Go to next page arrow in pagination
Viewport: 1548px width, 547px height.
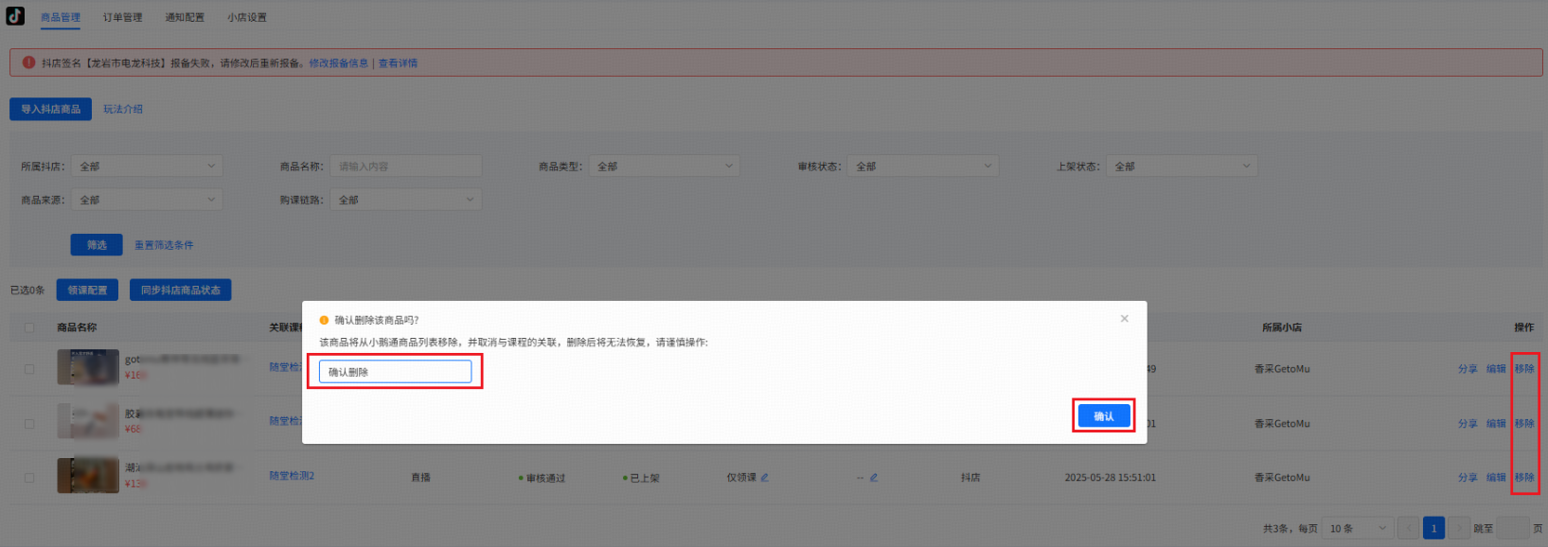click(x=1459, y=528)
